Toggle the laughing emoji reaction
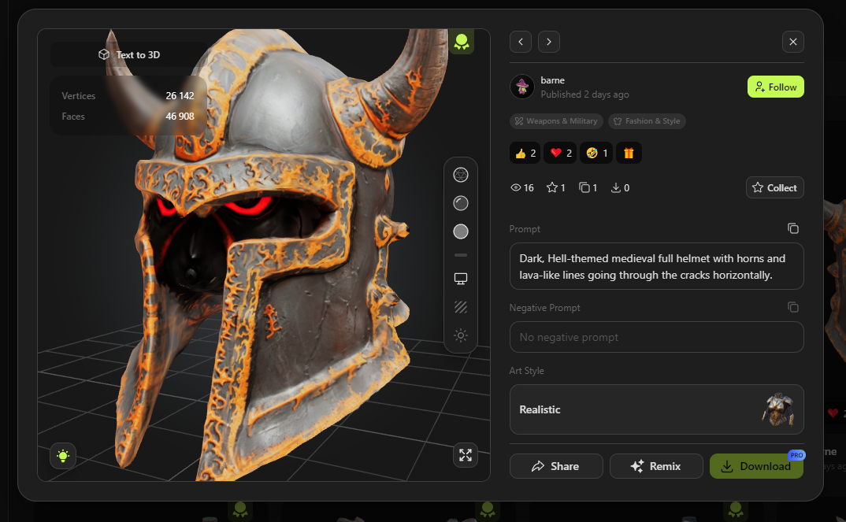Image resolution: width=846 pixels, height=522 pixels. pyautogui.click(x=596, y=153)
